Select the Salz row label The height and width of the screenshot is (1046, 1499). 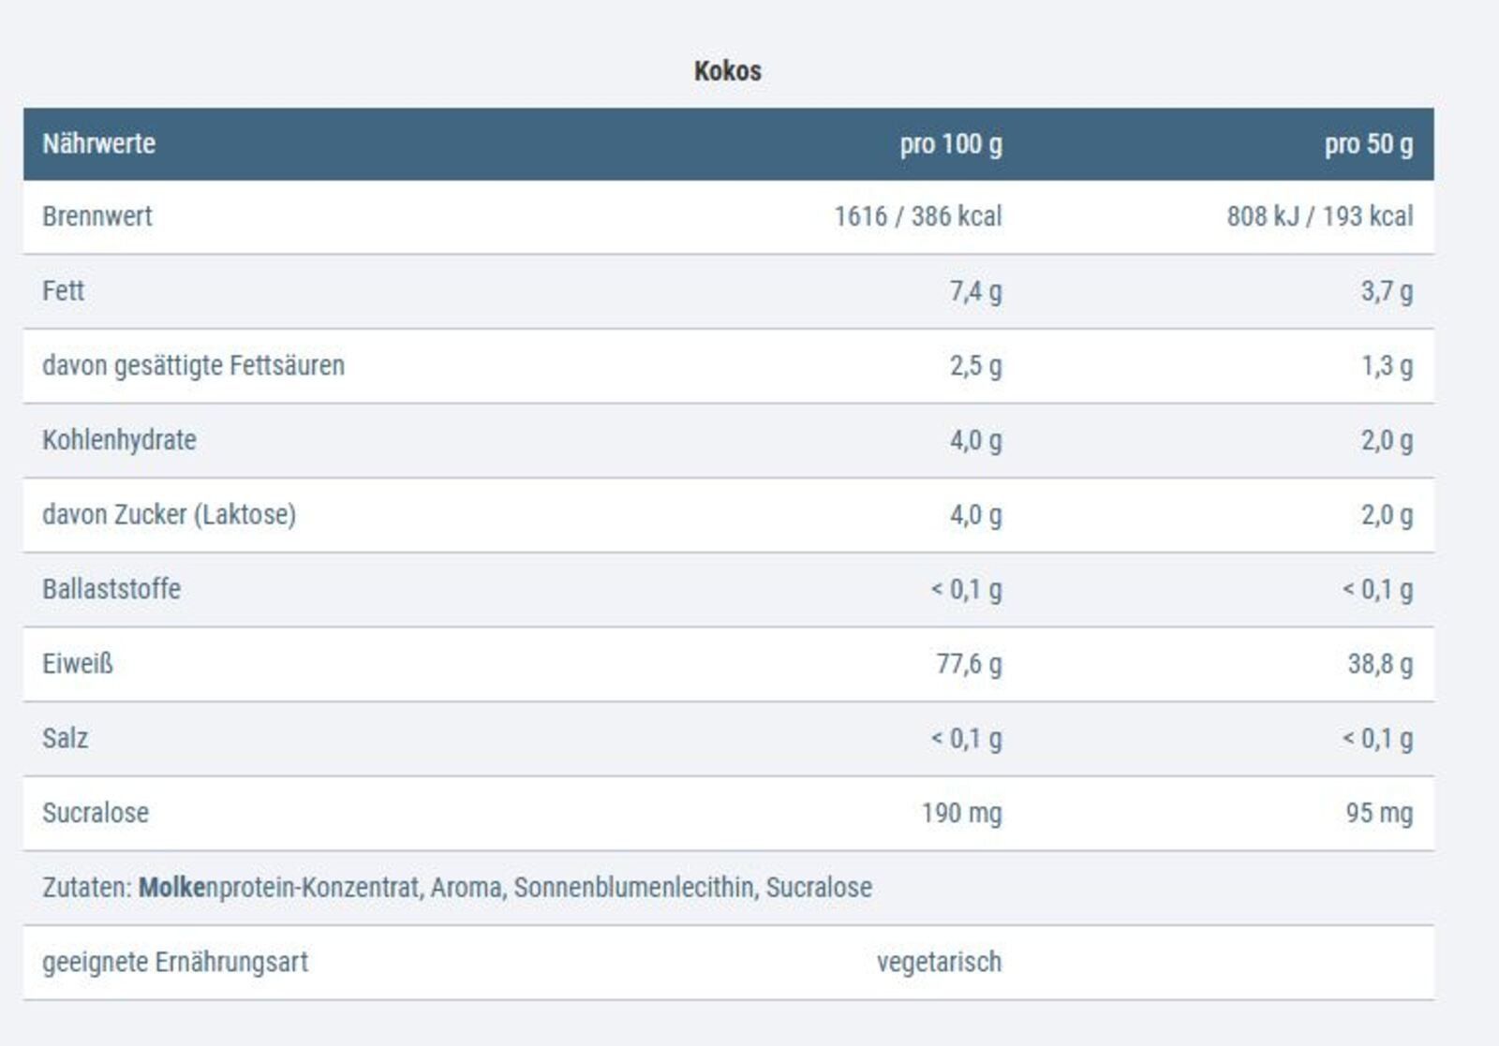click(x=65, y=738)
